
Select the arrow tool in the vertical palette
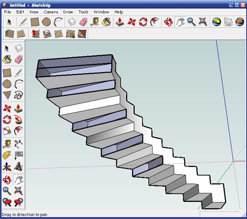pos(7,48)
